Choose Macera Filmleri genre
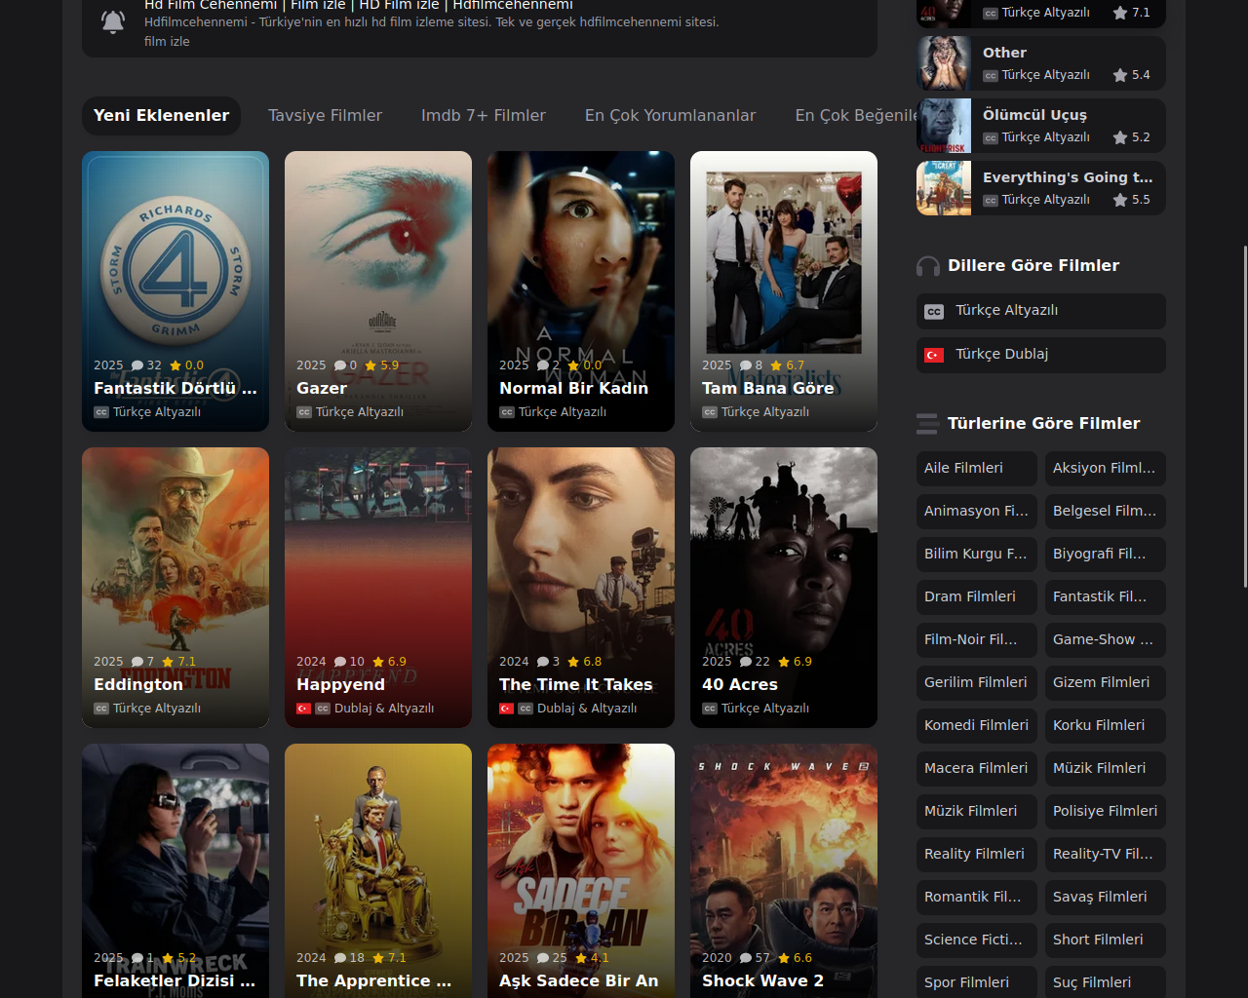This screenshot has width=1248, height=998. [977, 769]
